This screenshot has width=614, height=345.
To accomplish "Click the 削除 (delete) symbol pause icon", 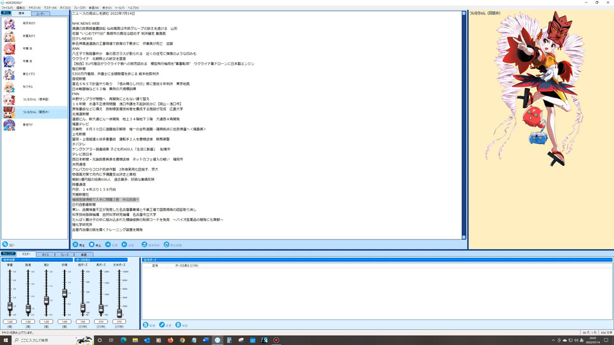I will pyautogui.click(x=178, y=325).
